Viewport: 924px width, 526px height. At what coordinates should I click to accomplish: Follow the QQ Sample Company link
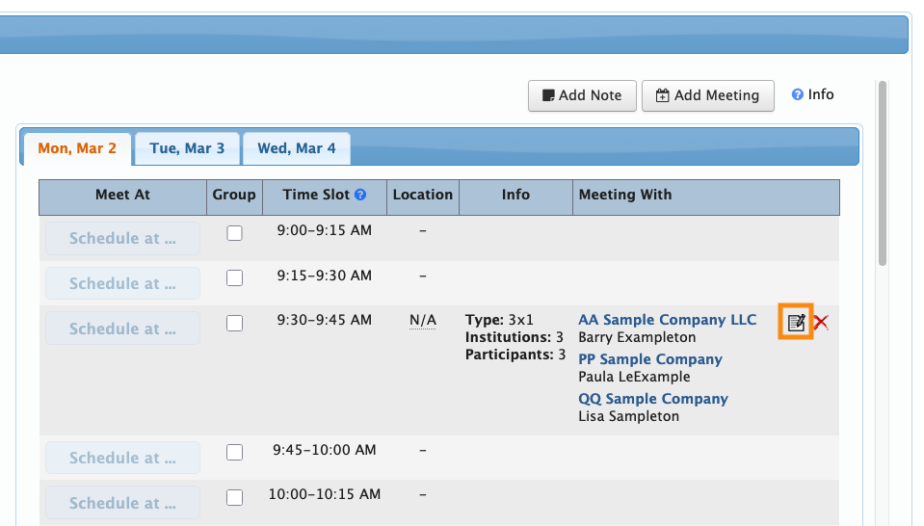pos(652,399)
